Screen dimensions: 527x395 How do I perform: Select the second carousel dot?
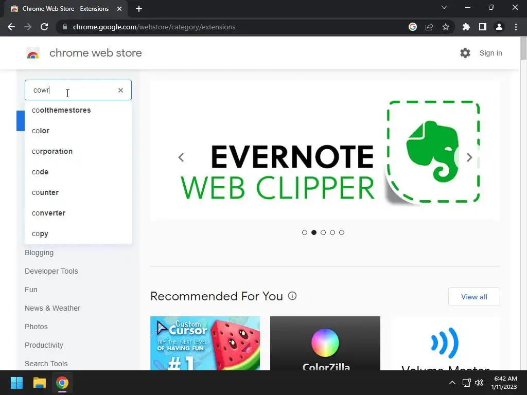pos(314,232)
